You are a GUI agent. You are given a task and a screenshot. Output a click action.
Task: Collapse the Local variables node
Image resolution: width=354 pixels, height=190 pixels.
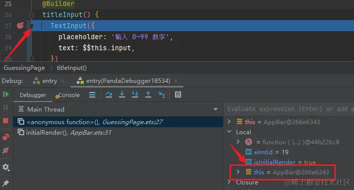point(229,132)
